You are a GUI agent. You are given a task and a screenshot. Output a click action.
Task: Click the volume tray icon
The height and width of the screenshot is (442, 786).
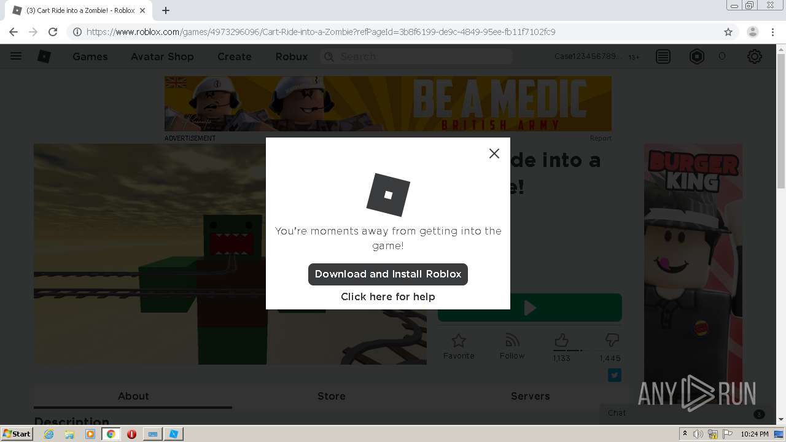pyautogui.click(x=698, y=434)
